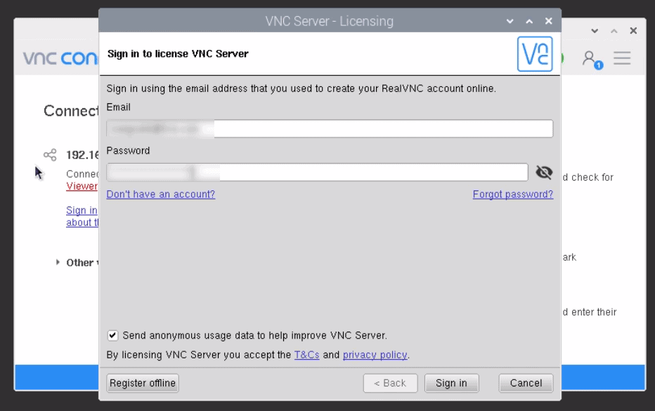Viewport: 655px width, 411px height.
Task: Select the IP address text starting 192.16
Action: 82,155
